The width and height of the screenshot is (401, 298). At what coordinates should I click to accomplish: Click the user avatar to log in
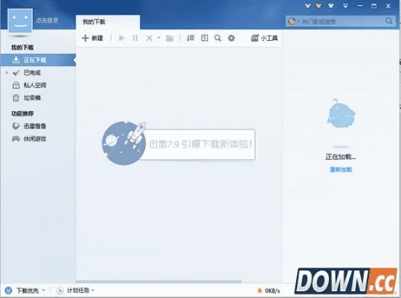[x=20, y=21]
